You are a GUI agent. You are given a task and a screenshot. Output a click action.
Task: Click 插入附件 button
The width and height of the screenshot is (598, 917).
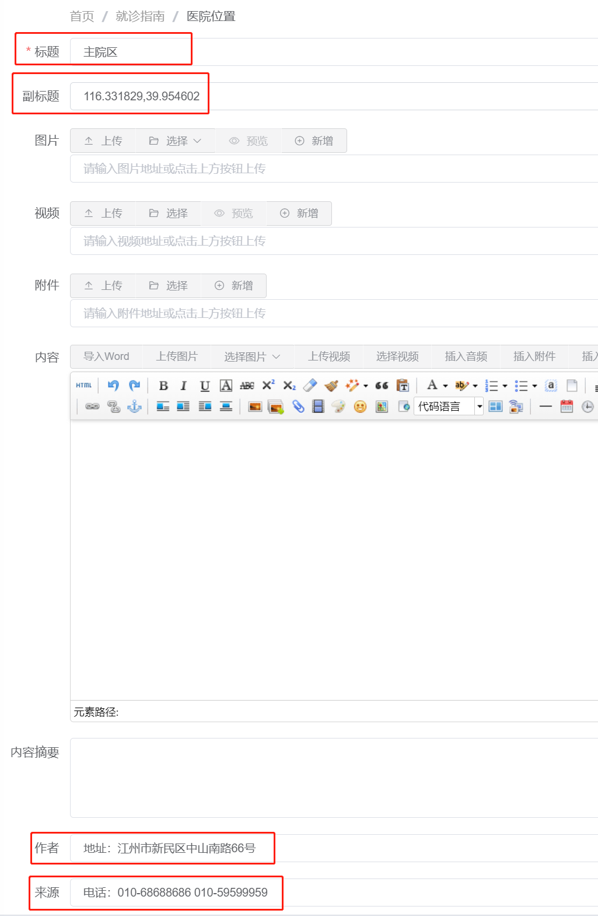[534, 356]
